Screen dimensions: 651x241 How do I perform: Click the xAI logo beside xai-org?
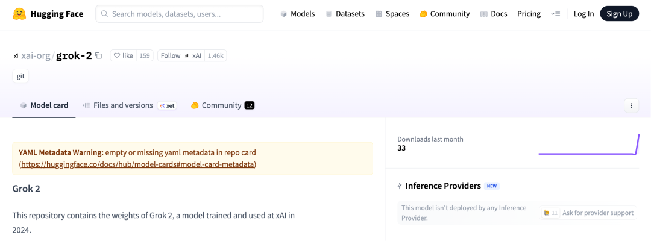pos(16,55)
